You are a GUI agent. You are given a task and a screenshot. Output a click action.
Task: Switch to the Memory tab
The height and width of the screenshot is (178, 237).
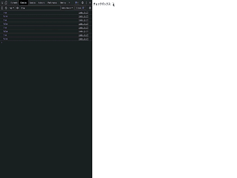click(63, 3)
